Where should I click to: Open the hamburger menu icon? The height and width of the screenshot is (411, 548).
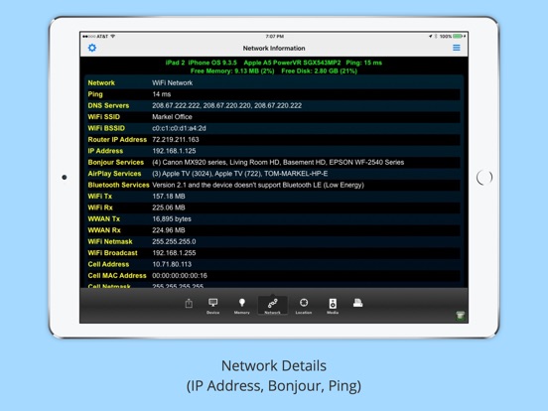click(457, 48)
